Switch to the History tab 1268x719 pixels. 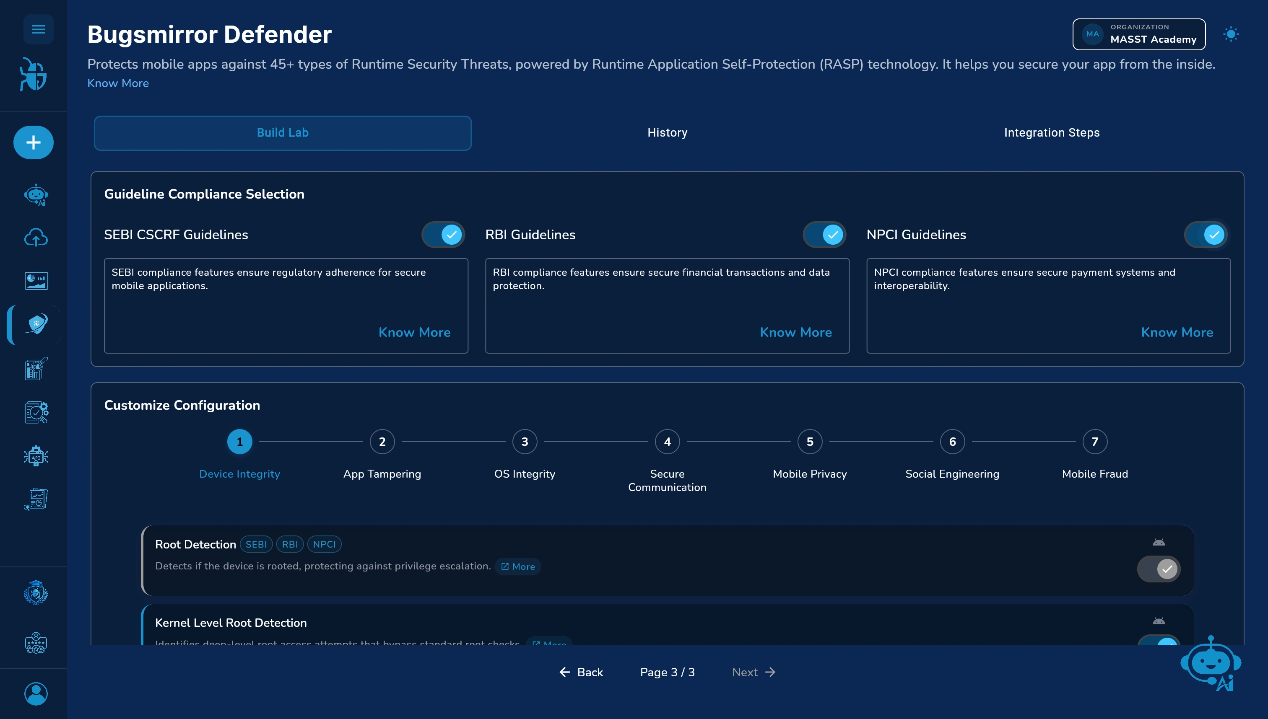[x=667, y=132]
